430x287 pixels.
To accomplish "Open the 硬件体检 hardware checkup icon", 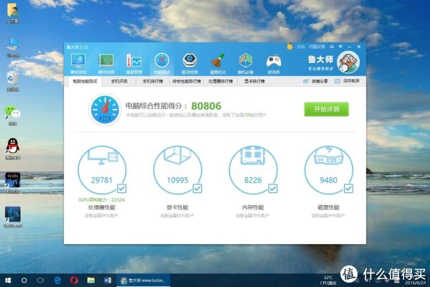I will pos(78,64).
